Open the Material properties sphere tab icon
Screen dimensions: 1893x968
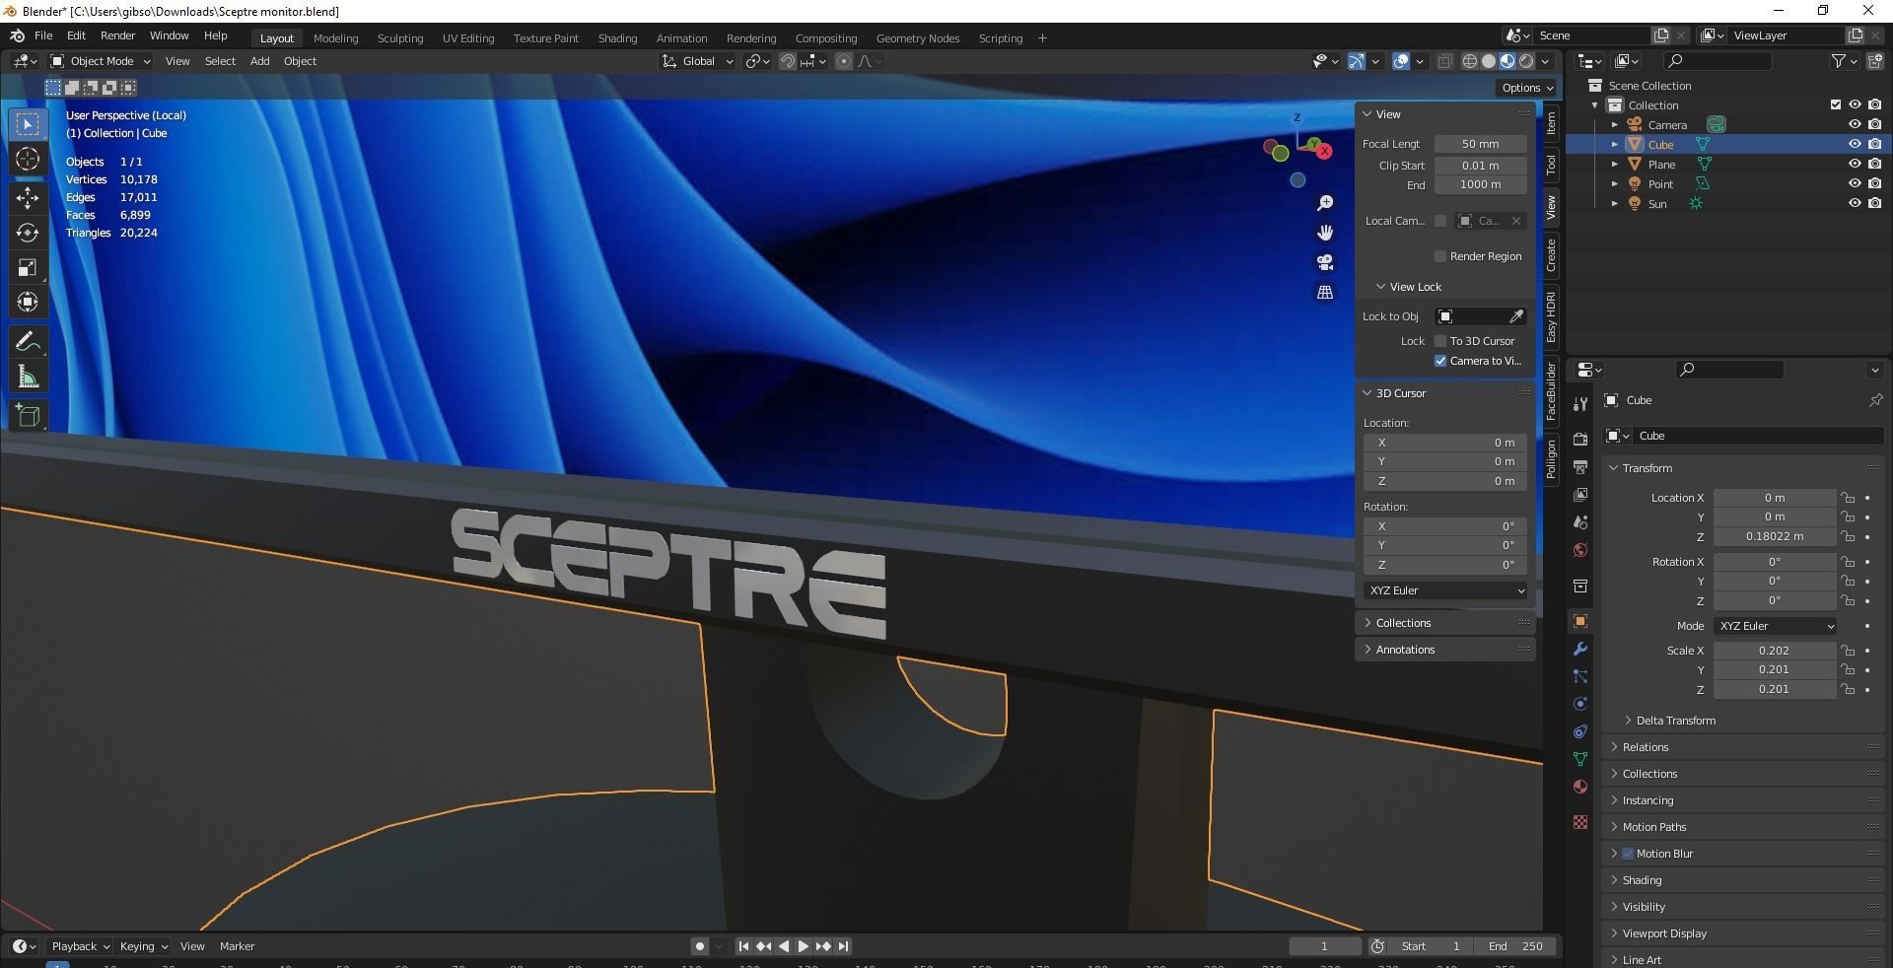[x=1580, y=787]
